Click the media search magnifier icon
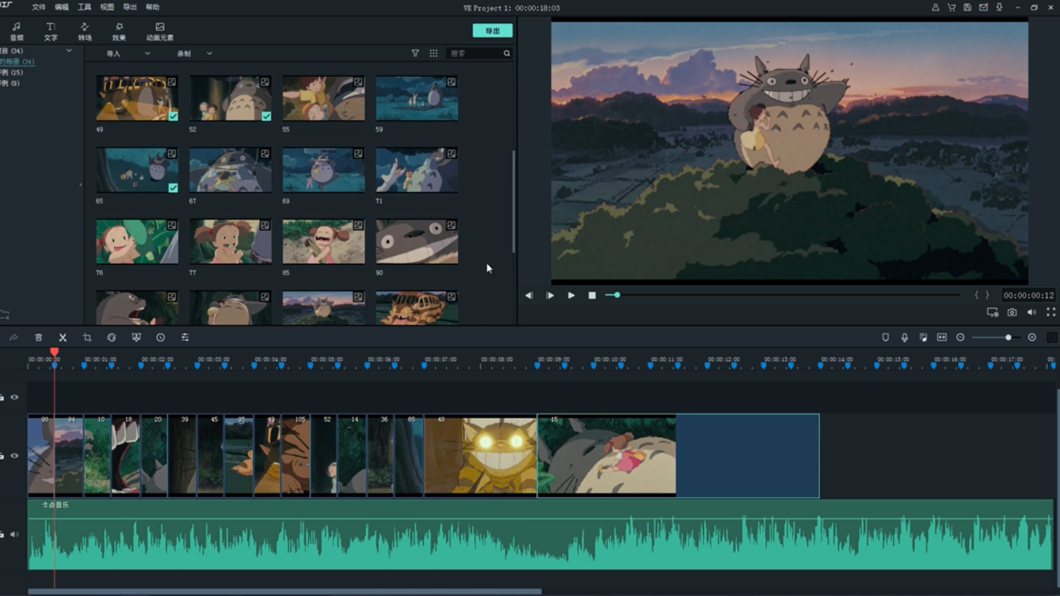 pos(507,53)
